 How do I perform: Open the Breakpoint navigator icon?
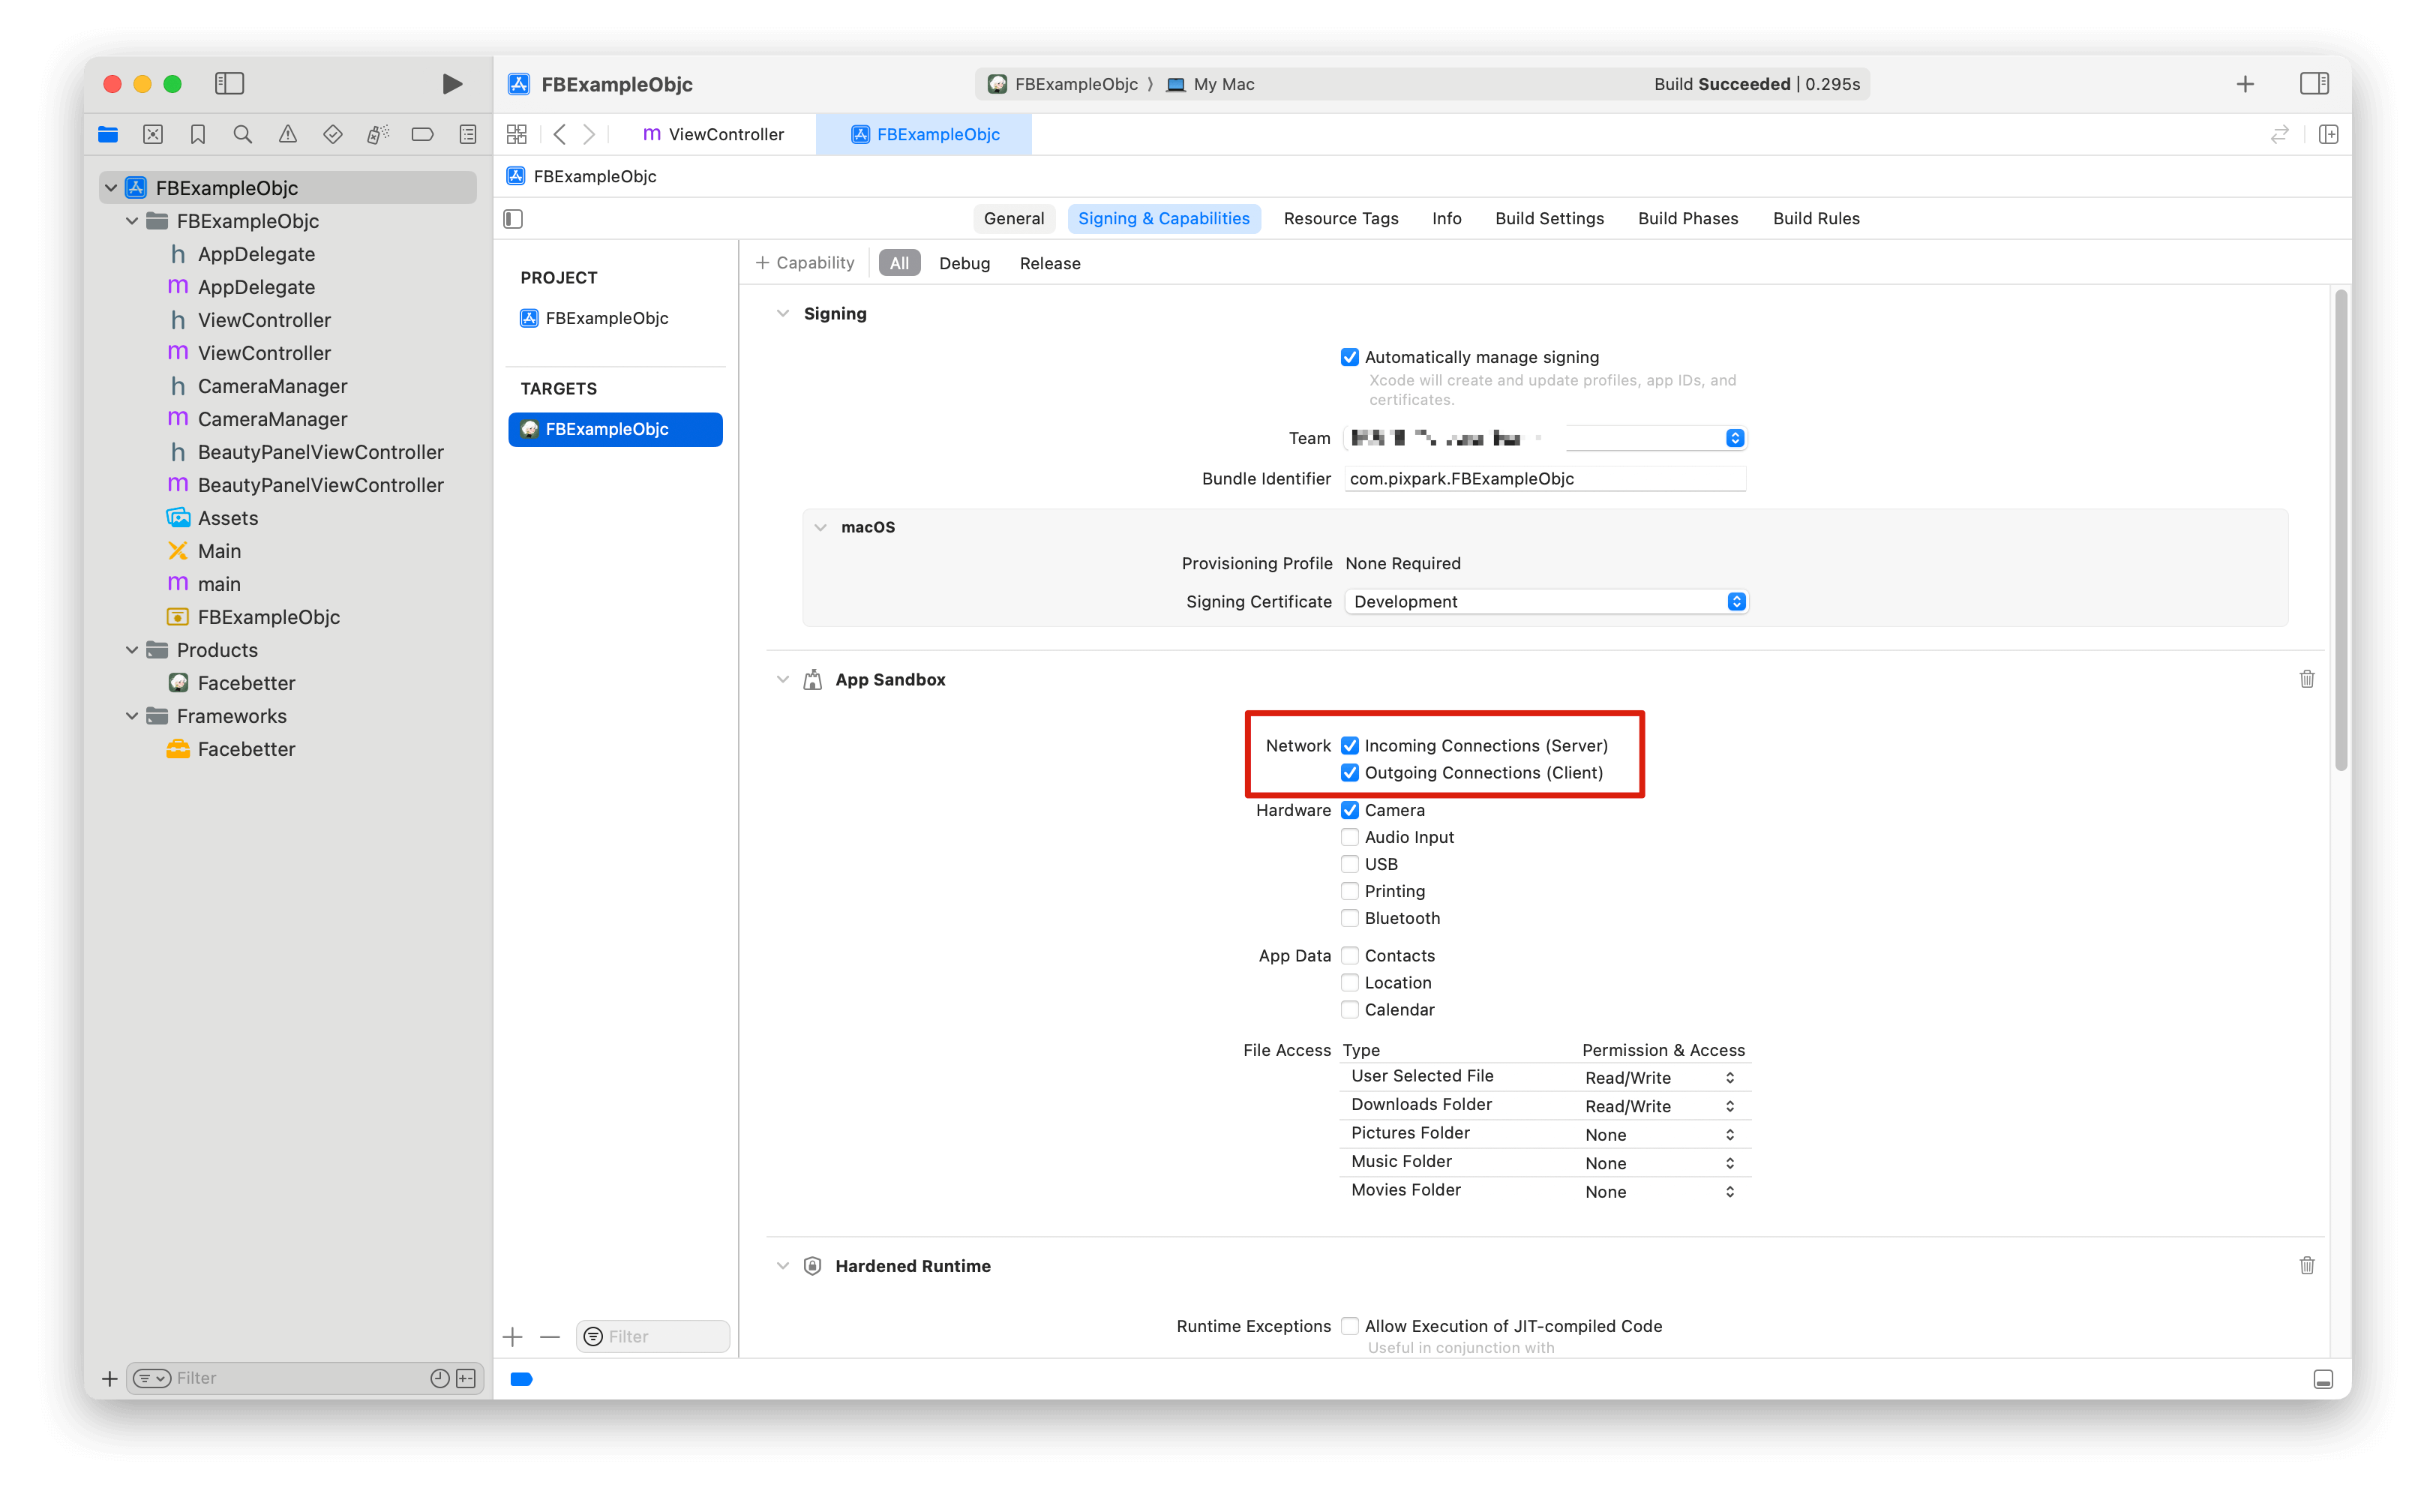(x=422, y=133)
